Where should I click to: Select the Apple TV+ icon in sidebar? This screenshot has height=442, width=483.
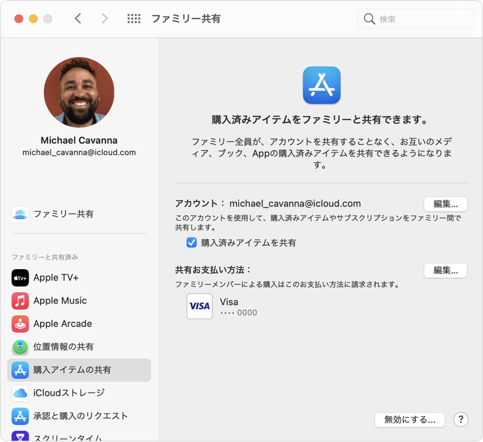coord(20,278)
